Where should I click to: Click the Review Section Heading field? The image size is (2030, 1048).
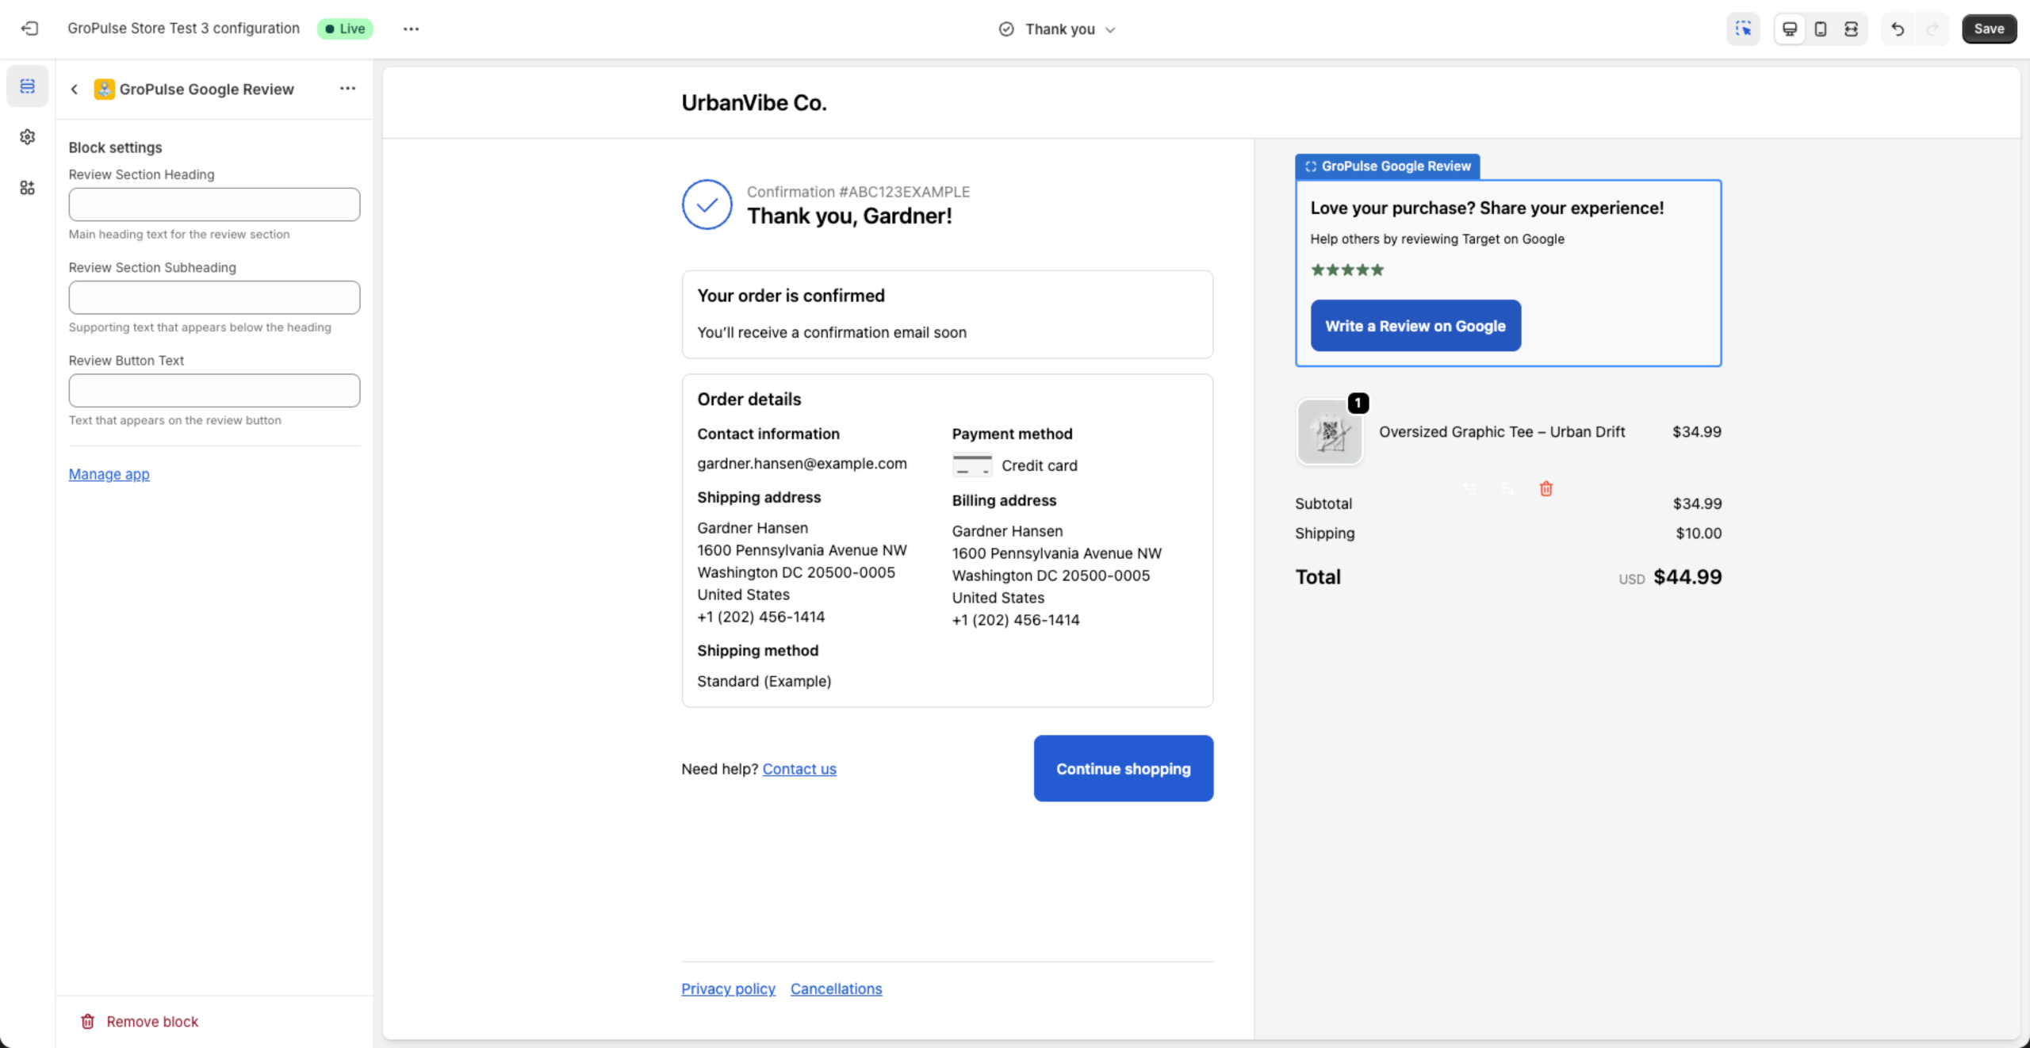tap(214, 205)
